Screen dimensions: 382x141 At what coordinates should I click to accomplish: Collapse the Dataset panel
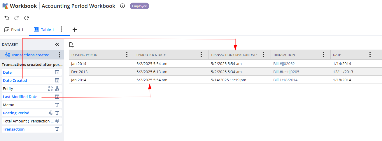pyautogui.click(x=57, y=44)
